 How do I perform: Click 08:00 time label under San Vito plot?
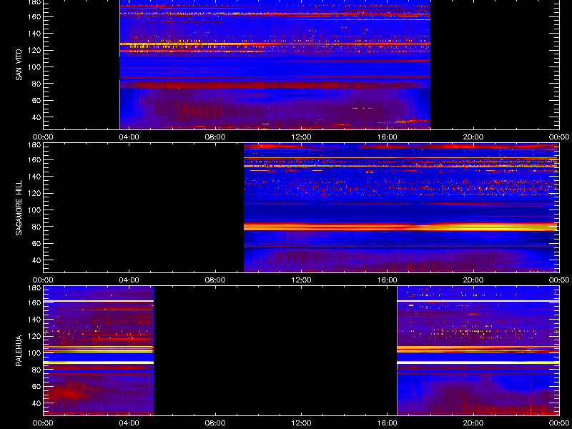click(x=215, y=137)
